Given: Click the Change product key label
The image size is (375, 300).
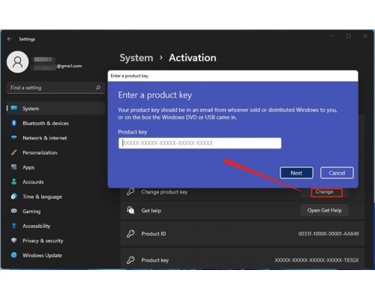Looking at the screenshot, I should 164,192.
